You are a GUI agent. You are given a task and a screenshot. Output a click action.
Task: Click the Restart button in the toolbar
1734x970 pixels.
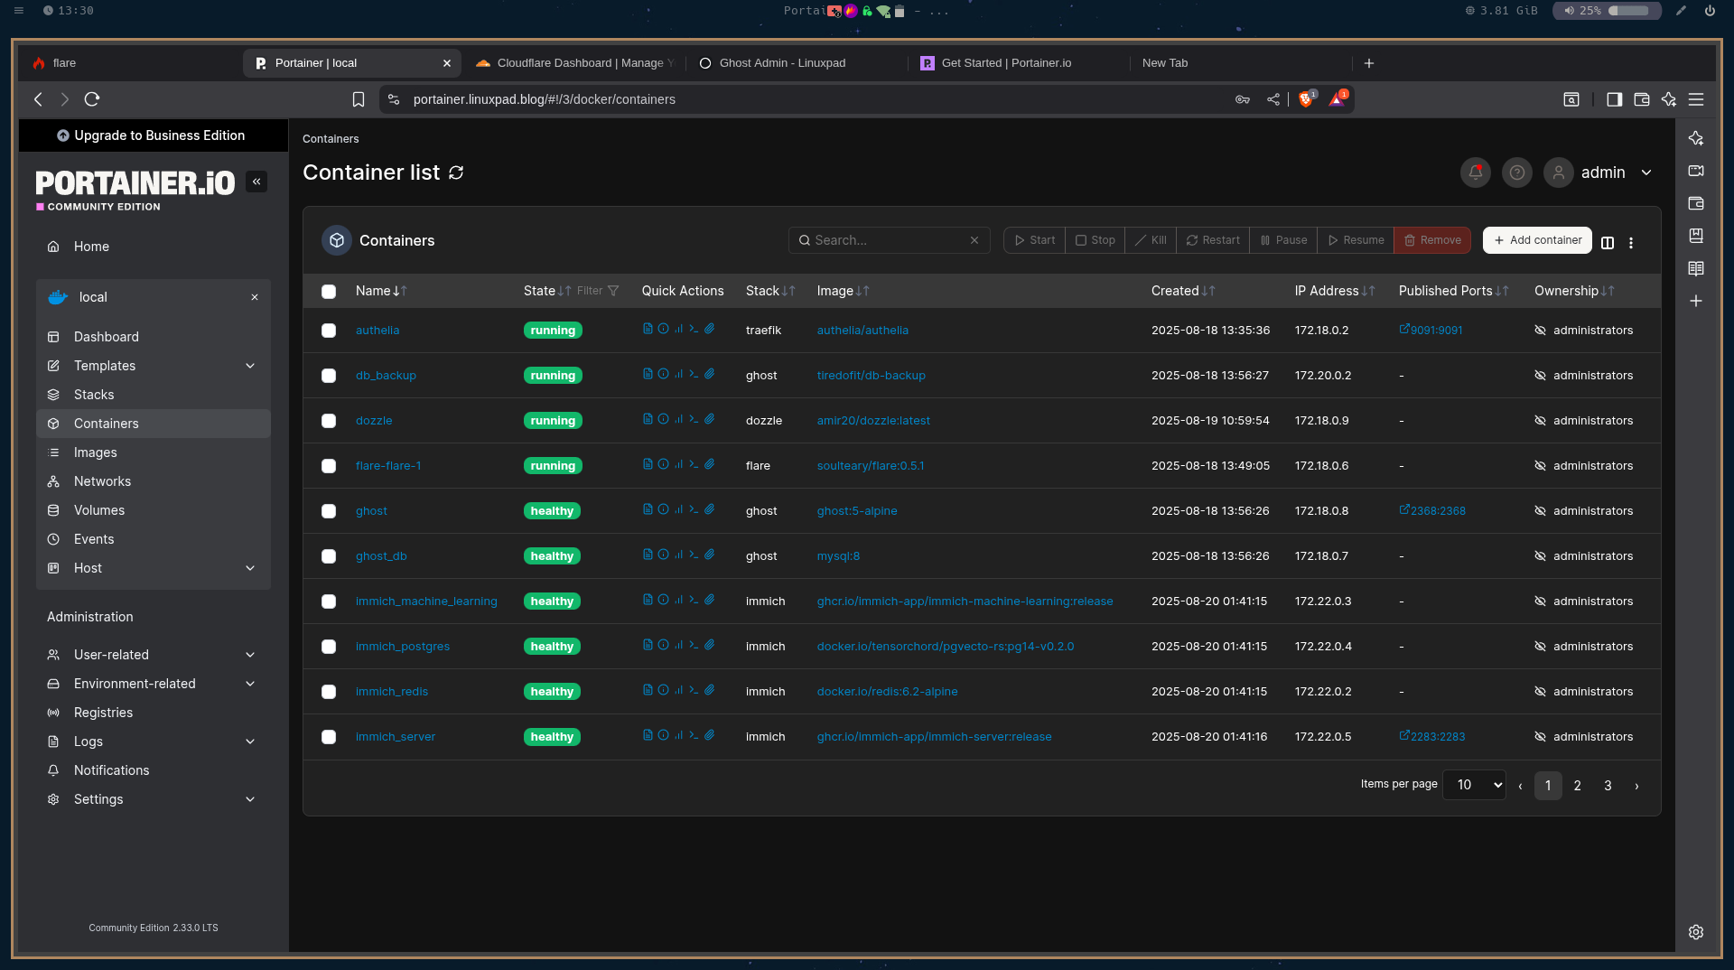pos(1213,240)
